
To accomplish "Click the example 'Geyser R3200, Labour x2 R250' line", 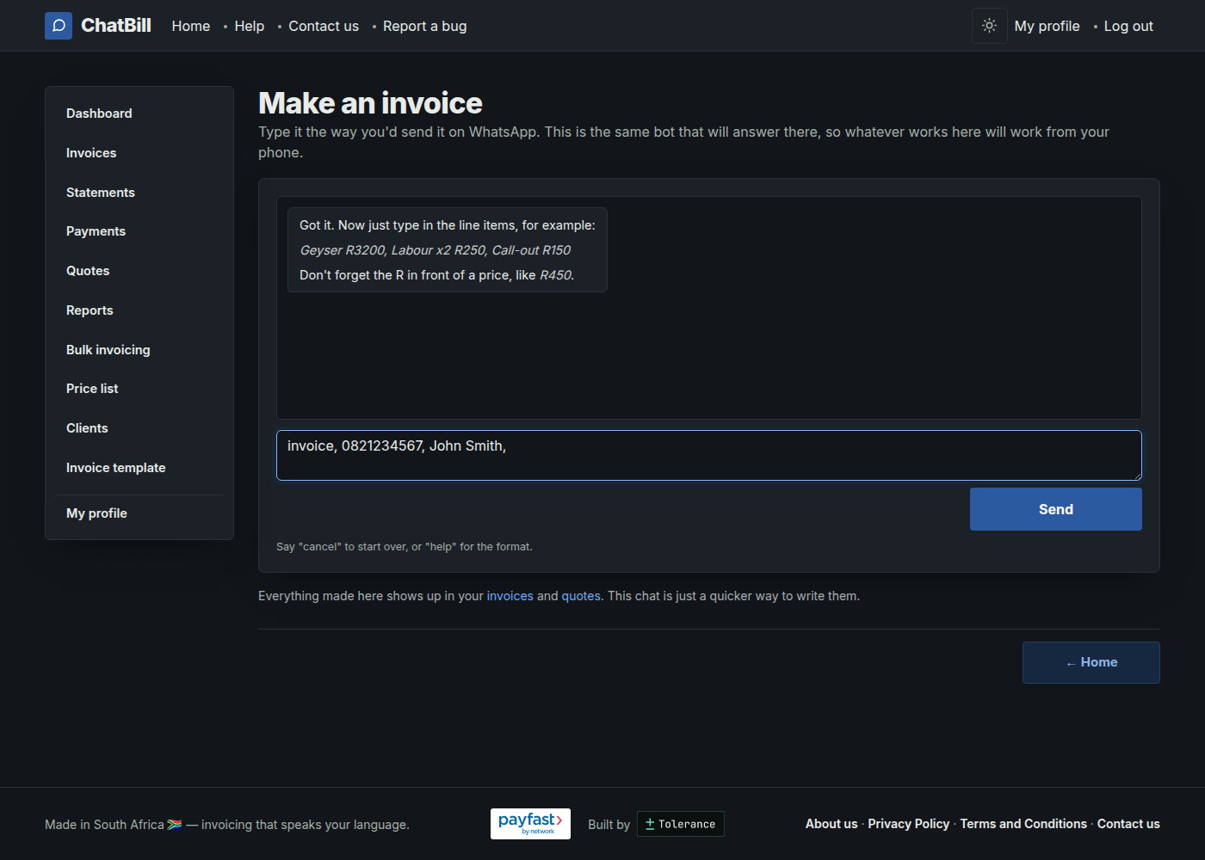I will pos(436,250).
